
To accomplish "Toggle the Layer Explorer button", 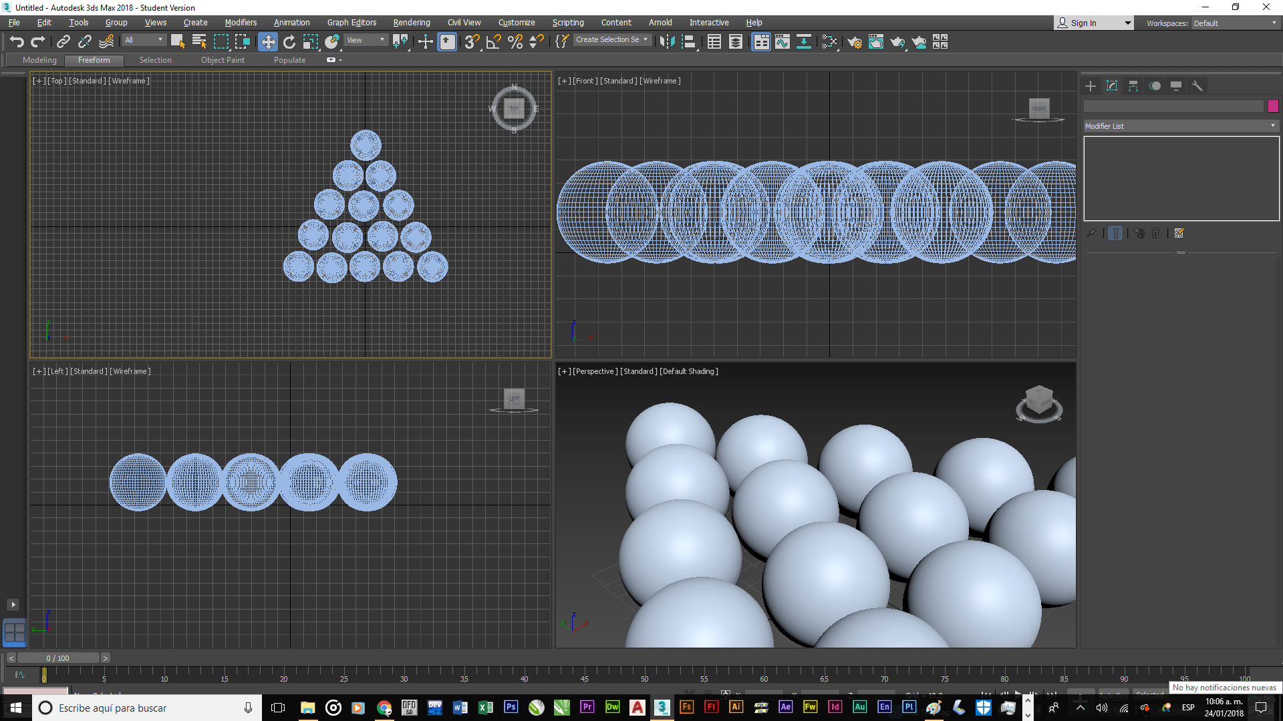I will click(735, 41).
